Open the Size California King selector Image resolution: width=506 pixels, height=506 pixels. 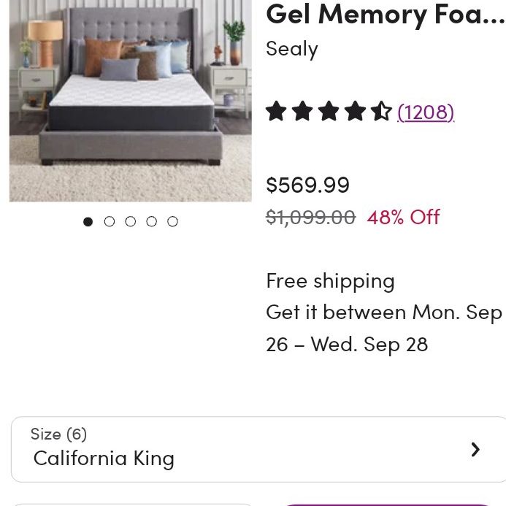pos(258,449)
